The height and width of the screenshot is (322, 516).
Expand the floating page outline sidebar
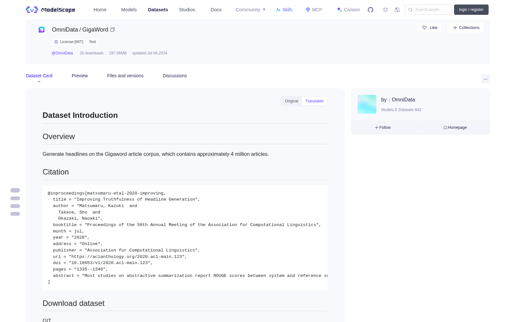(15, 202)
